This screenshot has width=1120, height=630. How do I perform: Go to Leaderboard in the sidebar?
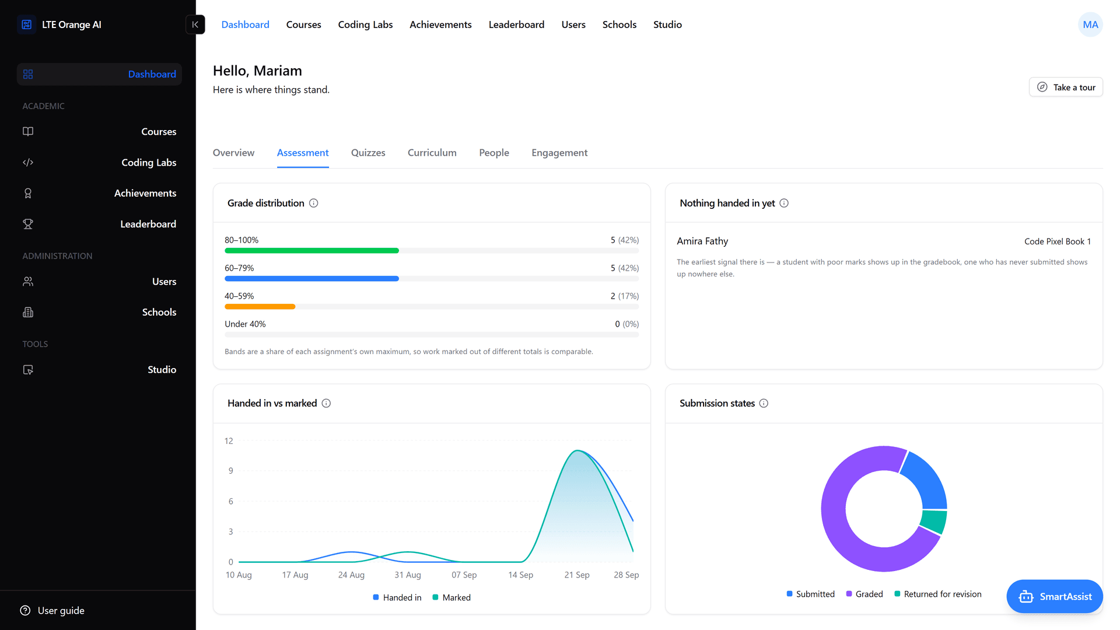99,224
